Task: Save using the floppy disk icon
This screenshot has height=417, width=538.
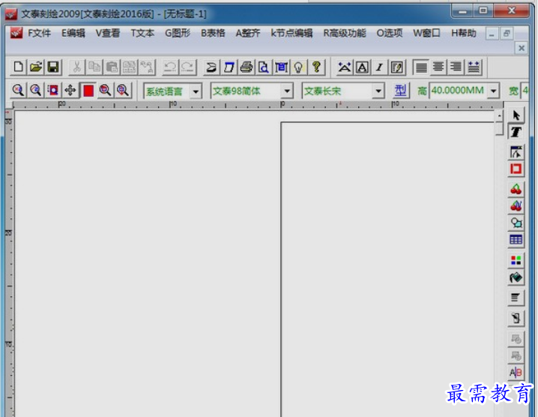Action: (x=53, y=67)
